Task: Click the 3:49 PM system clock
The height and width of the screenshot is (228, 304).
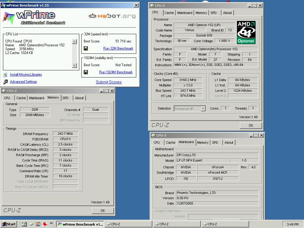Action: 292,224
